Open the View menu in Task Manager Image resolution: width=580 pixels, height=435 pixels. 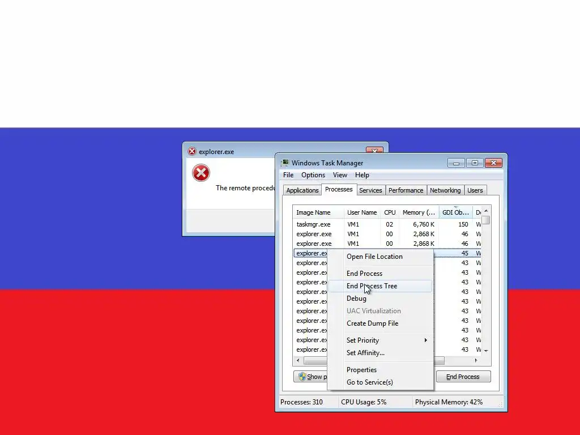click(340, 175)
